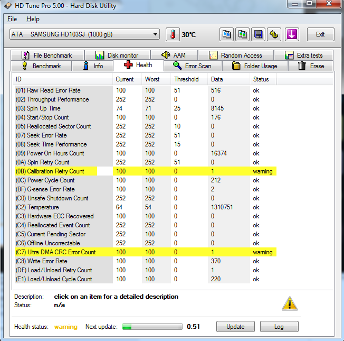Click the Exit button
The width and height of the screenshot is (344, 341).
[x=321, y=34]
